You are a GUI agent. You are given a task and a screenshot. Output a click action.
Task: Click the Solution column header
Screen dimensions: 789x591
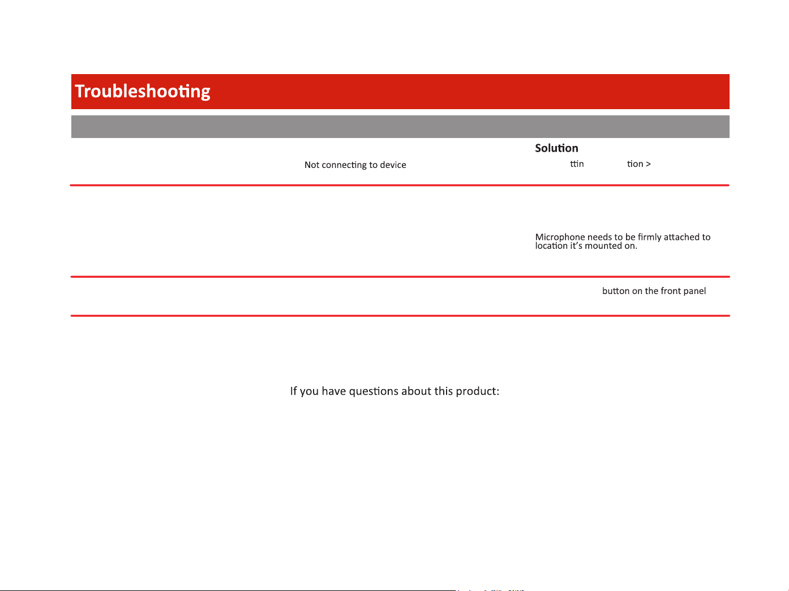(556, 148)
